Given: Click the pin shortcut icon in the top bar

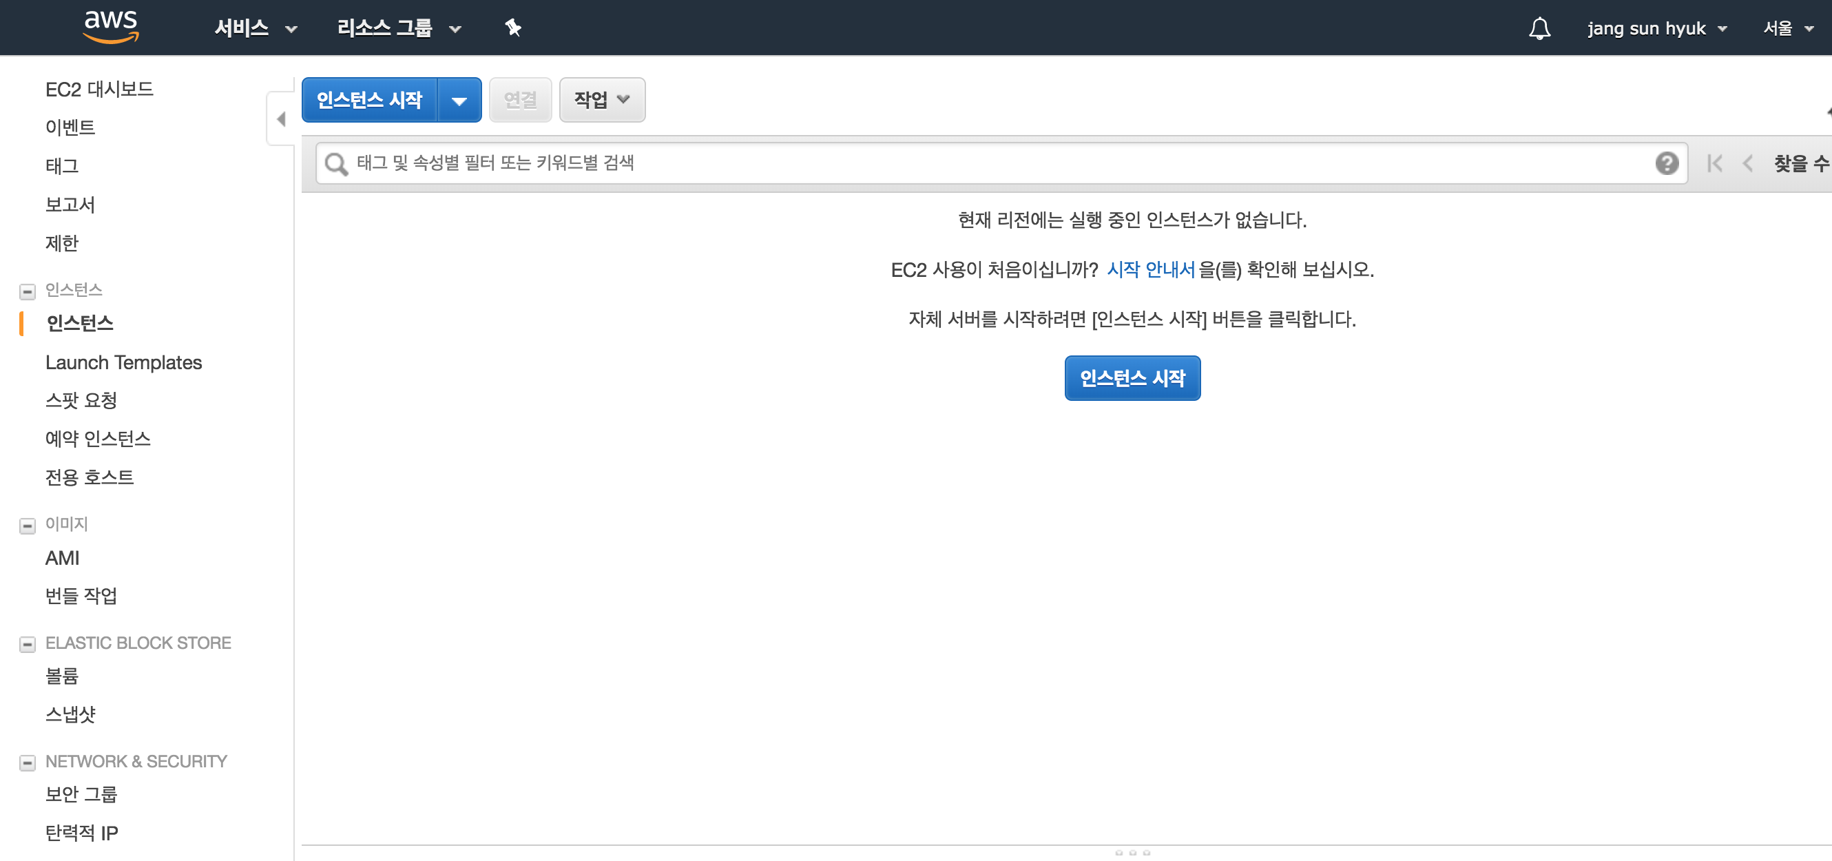Looking at the screenshot, I should [x=511, y=28].
